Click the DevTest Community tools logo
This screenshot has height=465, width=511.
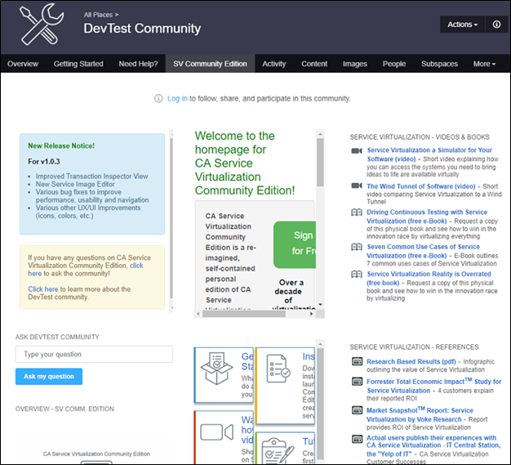pos(42,25)
